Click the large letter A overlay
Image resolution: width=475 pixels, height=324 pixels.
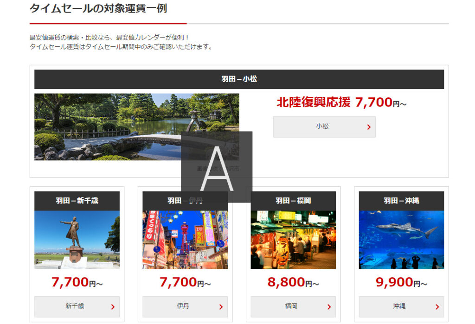point(217,167)
